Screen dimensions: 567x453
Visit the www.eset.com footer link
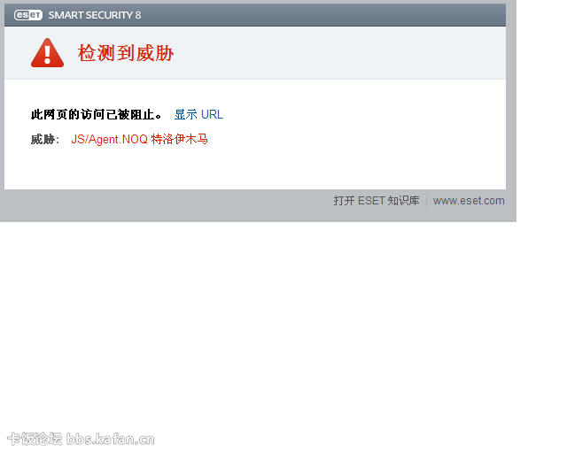pyautogui.click(x=469, y=201)
